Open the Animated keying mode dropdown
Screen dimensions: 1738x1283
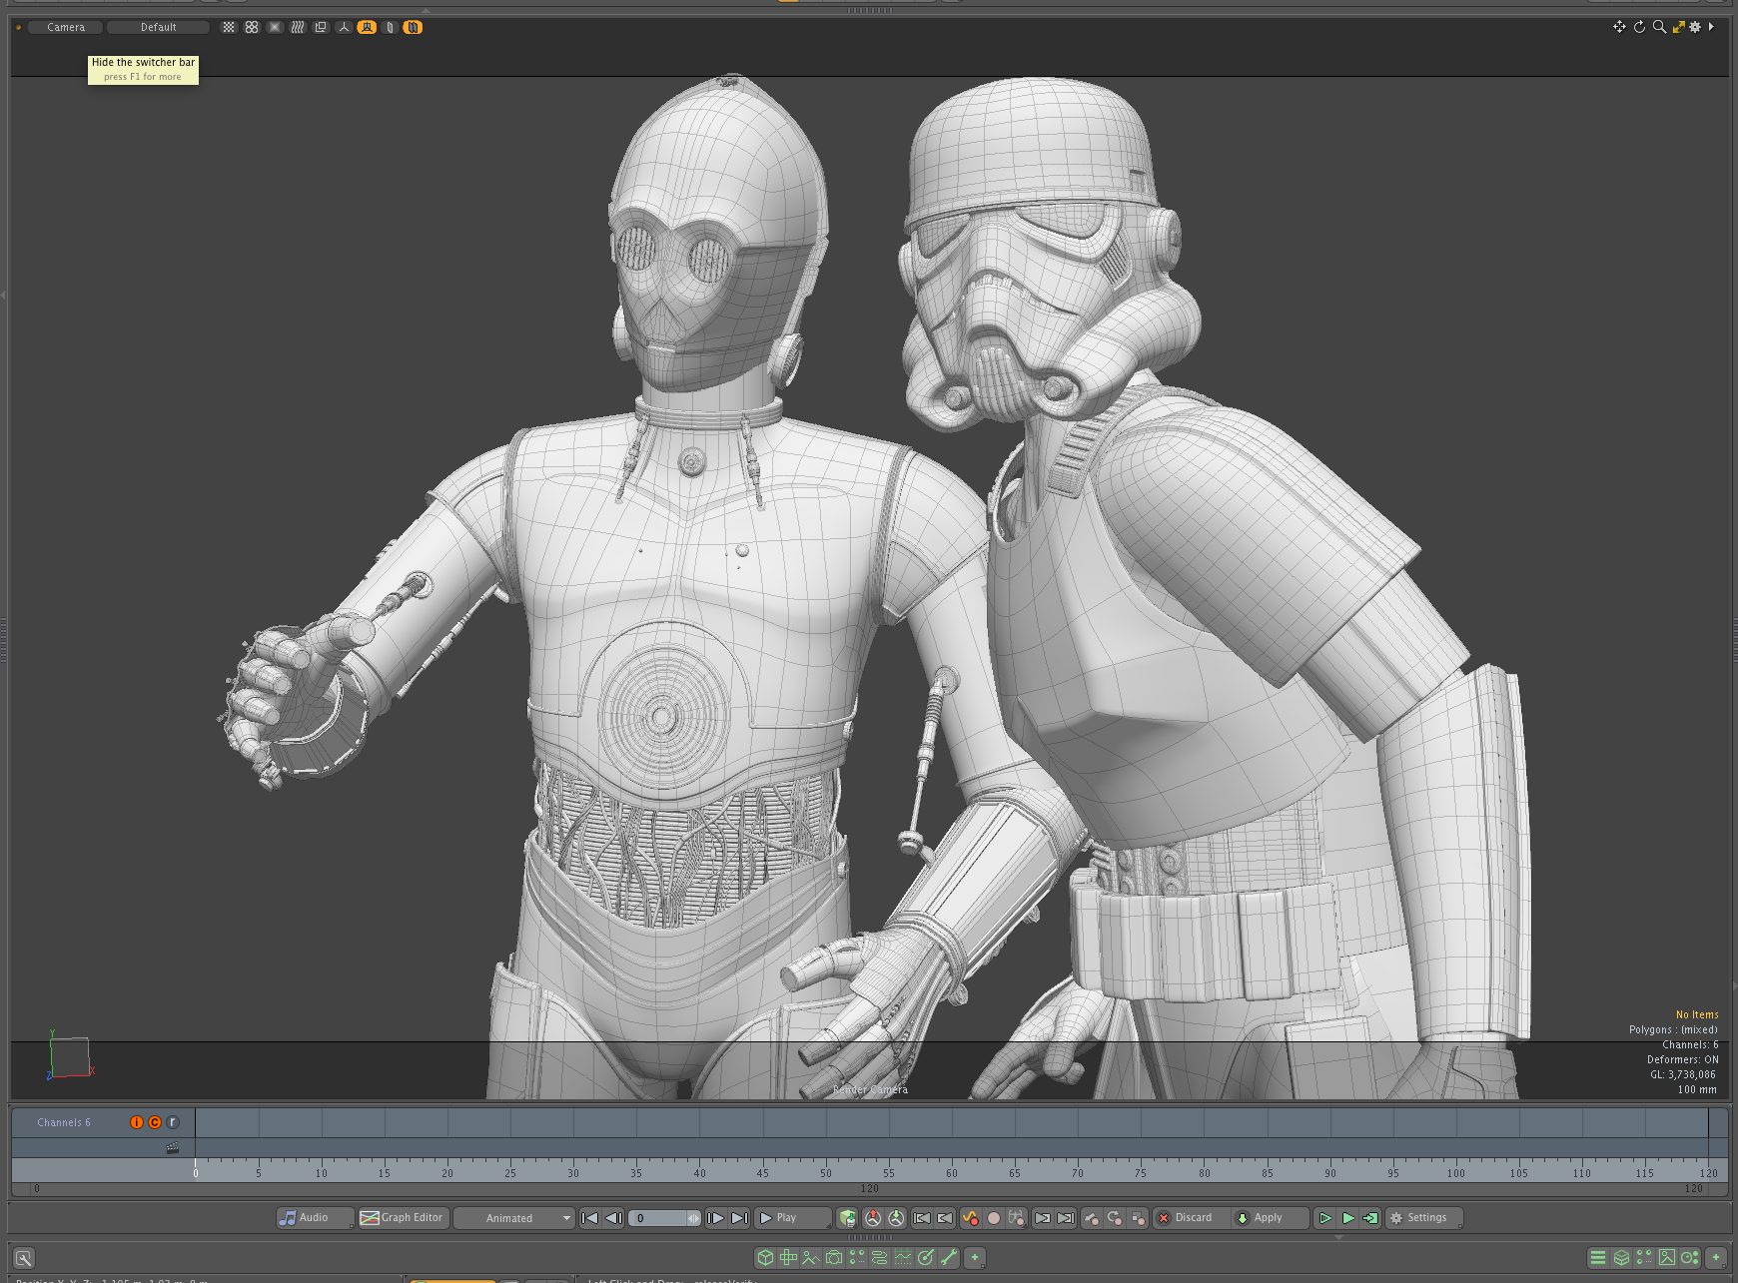pos(515,1218)
